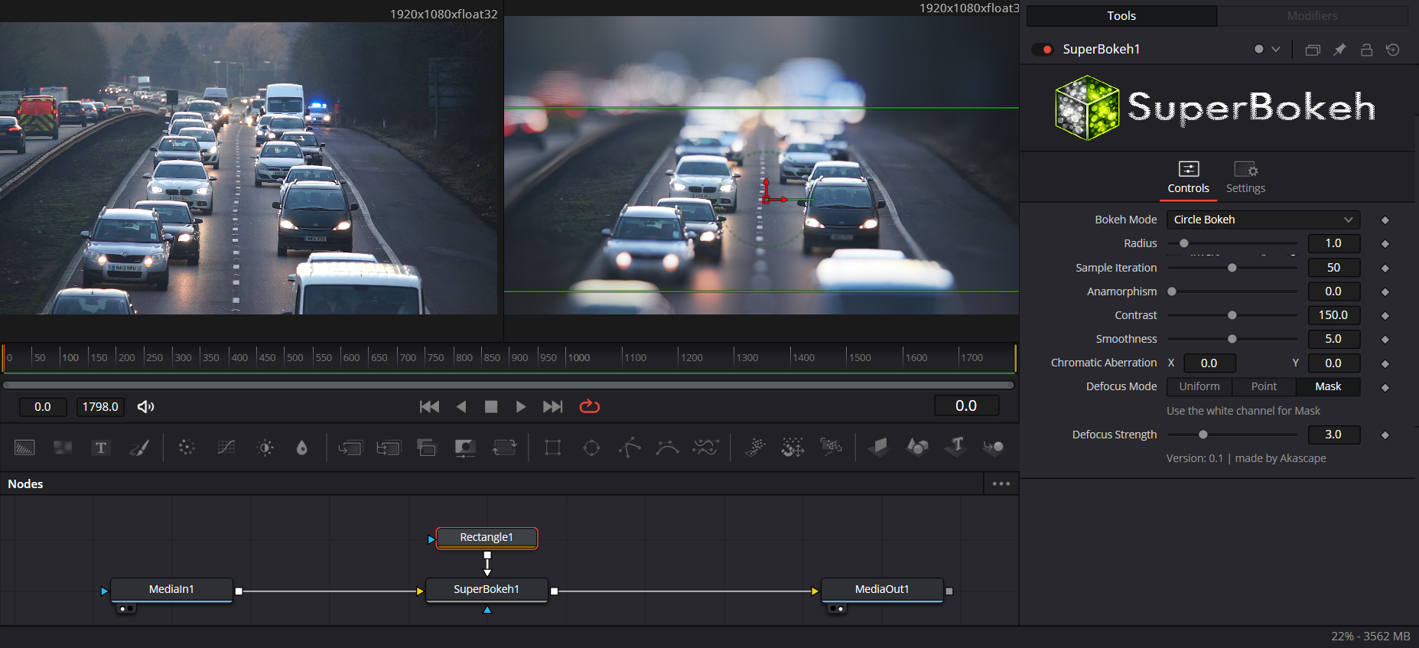
Task: Select the MediaIn1 node
Action: (x=171, y=590)
